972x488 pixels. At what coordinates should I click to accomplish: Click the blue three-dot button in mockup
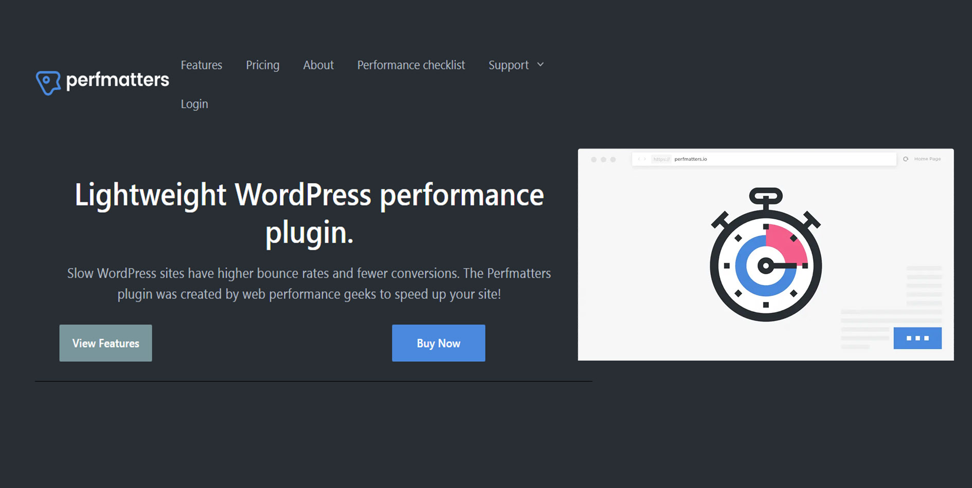point(917,338)
